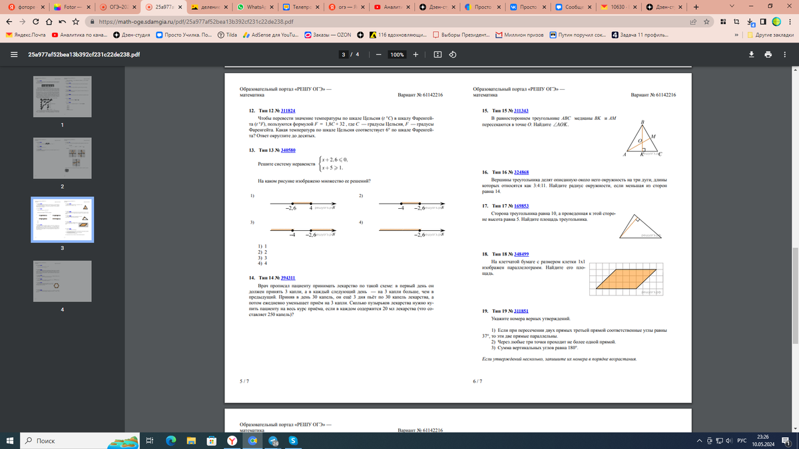Open PDF viewer more actions menu

(785, 55)
